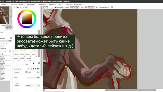This screenshot has height=92, width=163.
Task: Click the undo button in top toolbar
Action: click(44, 7)
